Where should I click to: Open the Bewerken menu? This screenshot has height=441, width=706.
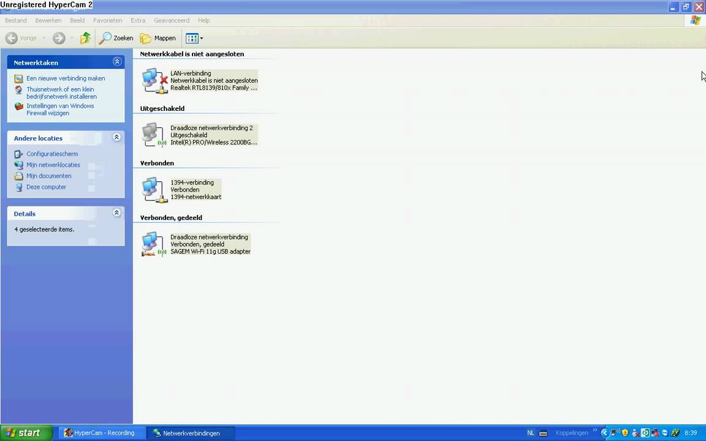pos(48,20)
